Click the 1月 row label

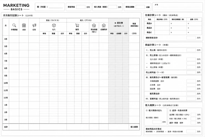tap(6, 105)
